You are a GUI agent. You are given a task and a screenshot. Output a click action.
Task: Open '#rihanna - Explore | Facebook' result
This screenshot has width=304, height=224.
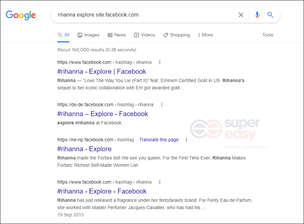tap(101, 71)
